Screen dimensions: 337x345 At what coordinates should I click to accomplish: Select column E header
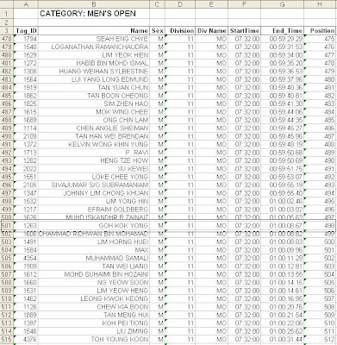coord(212,4)
